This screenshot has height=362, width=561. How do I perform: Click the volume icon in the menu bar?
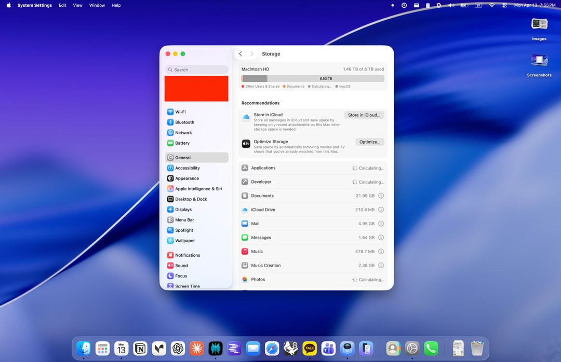click(451, 5)
